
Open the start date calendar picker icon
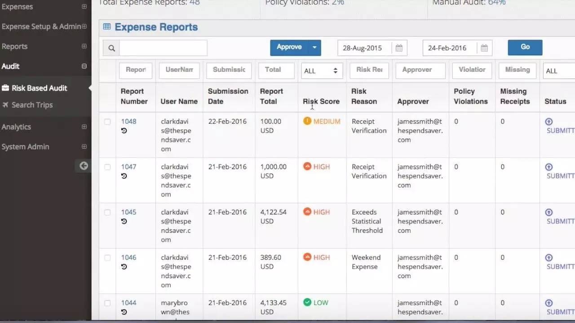point(399,48)
